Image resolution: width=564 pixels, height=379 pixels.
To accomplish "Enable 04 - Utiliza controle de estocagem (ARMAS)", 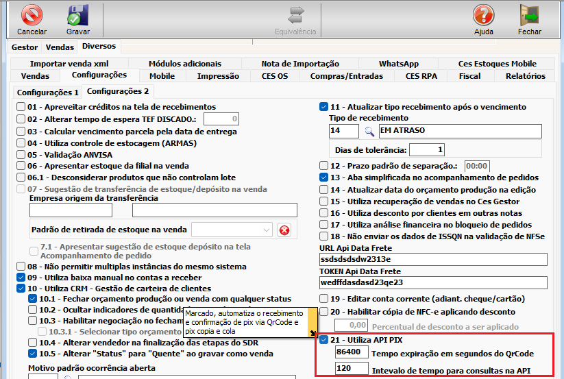I will click(21, 143).
